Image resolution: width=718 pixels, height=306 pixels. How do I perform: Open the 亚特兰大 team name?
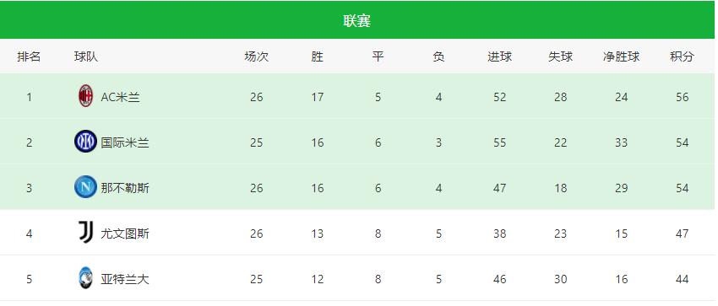pos(125,278)
